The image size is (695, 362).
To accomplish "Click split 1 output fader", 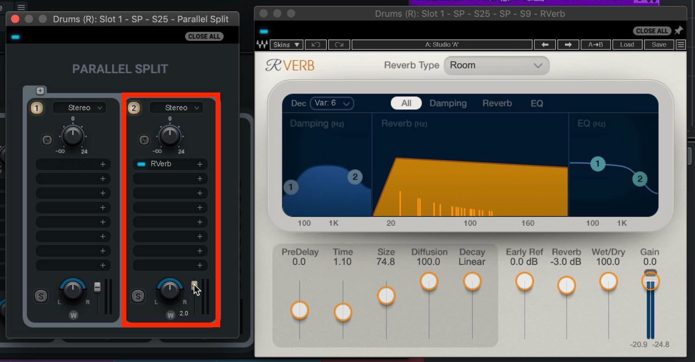I will pos(97,287).
